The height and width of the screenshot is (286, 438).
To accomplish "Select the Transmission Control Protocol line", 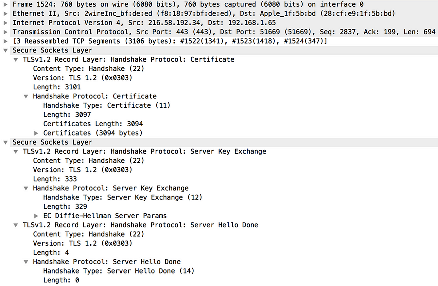I will (224, 32).
